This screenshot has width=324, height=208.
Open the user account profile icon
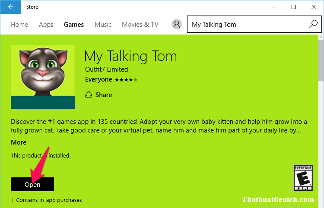(176, 25)
